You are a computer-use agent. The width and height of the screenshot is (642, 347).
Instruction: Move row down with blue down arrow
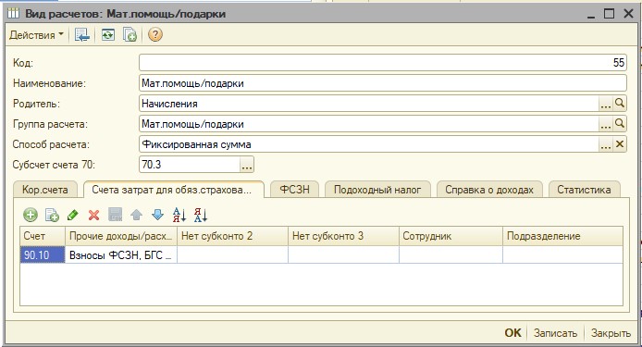(x=157, y=215)
